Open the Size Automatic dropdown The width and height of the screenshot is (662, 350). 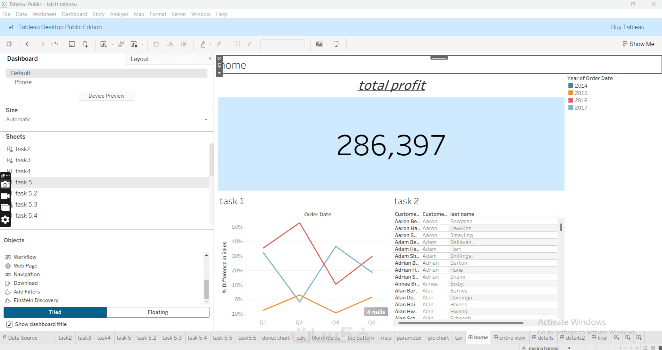(107, 120)
